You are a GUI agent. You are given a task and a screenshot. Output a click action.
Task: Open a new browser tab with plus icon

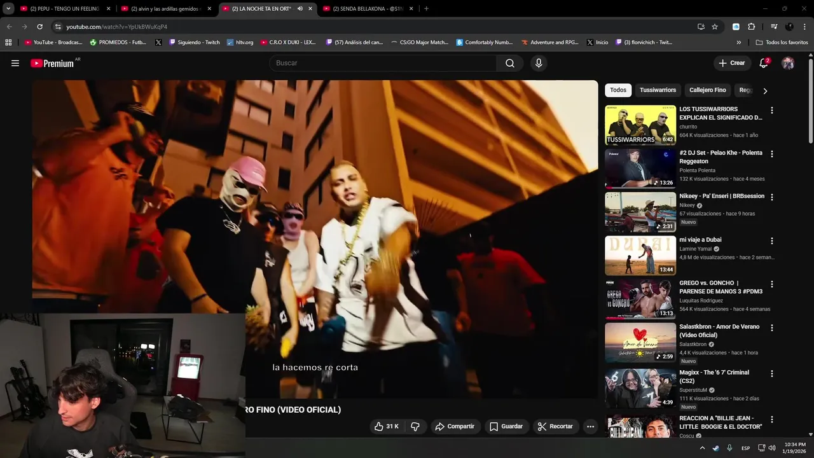pyautogui.click(x=426, y=8)
